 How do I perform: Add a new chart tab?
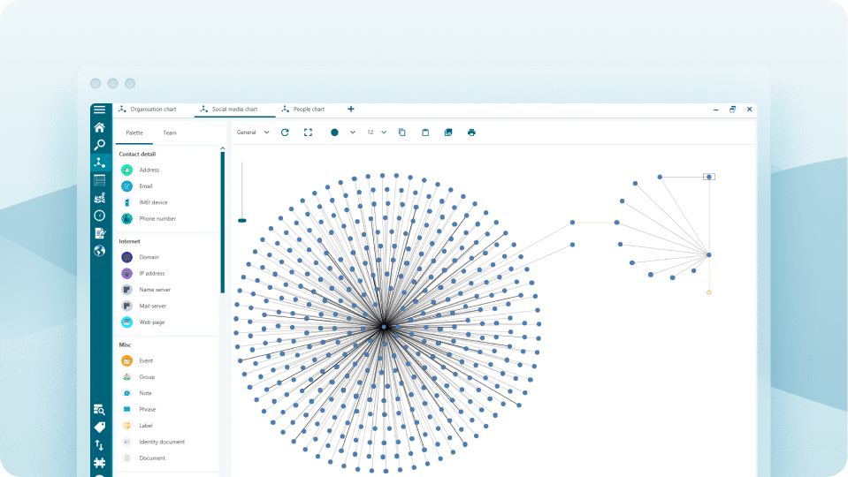351,110
